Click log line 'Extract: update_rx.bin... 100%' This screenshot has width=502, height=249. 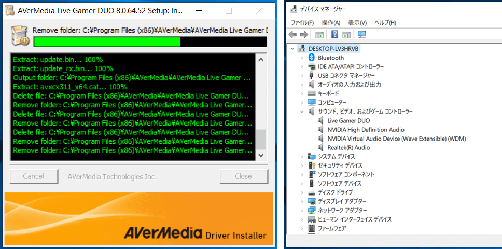click(x=63, y=68)
